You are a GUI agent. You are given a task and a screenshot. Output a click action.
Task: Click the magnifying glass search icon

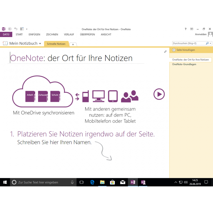207,43
